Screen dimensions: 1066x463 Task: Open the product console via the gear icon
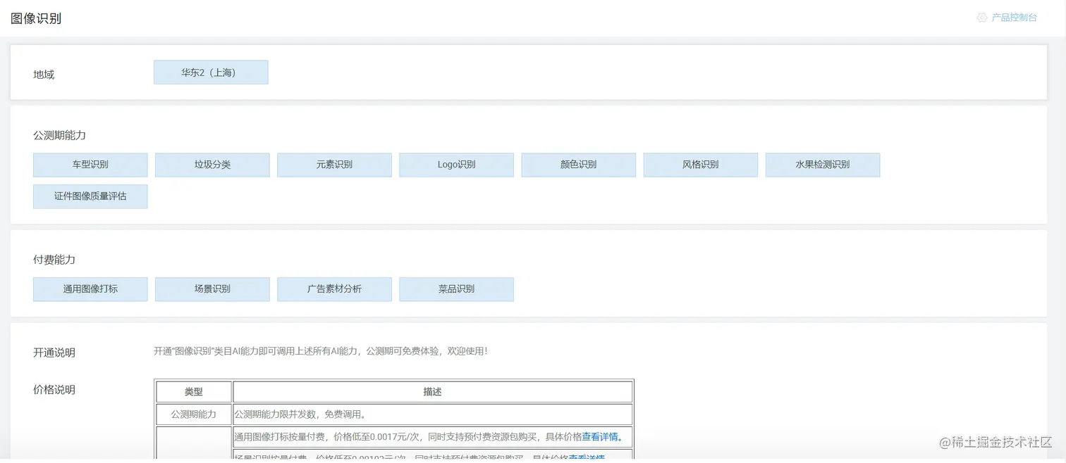[982, 17]
